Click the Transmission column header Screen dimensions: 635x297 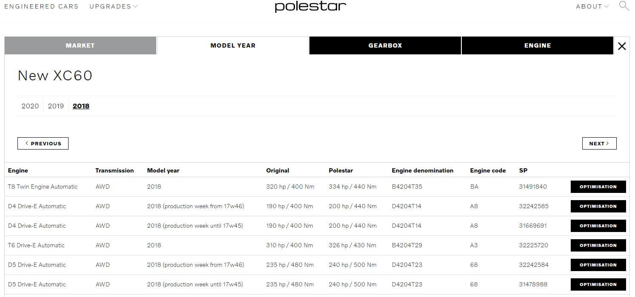pyautogui.click(x=114, y=170)
